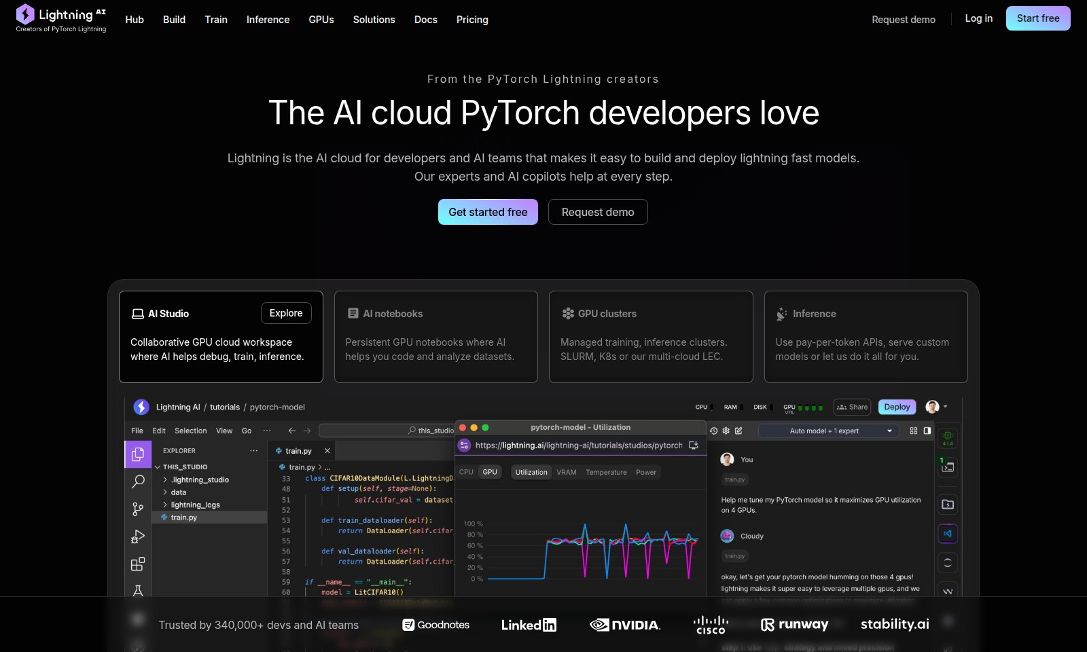Go forward with the right arrow
The image size is (1087, 652).
click(x=307, y=431)
